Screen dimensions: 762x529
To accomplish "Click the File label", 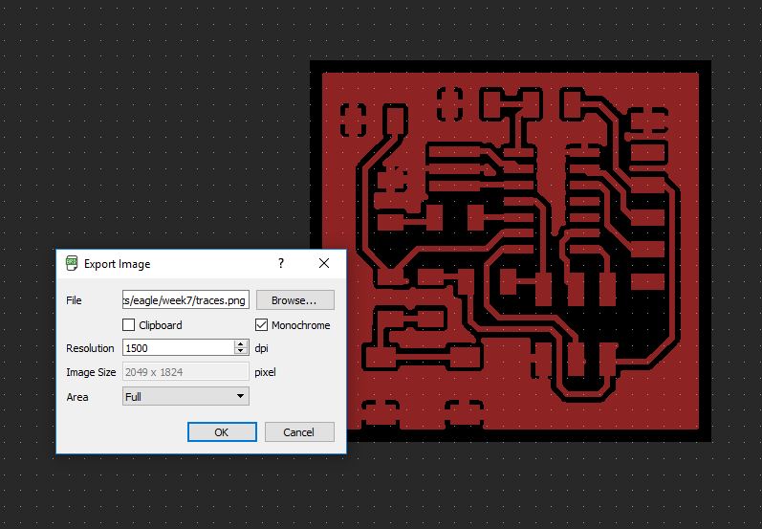I will (x=74, y=300).
